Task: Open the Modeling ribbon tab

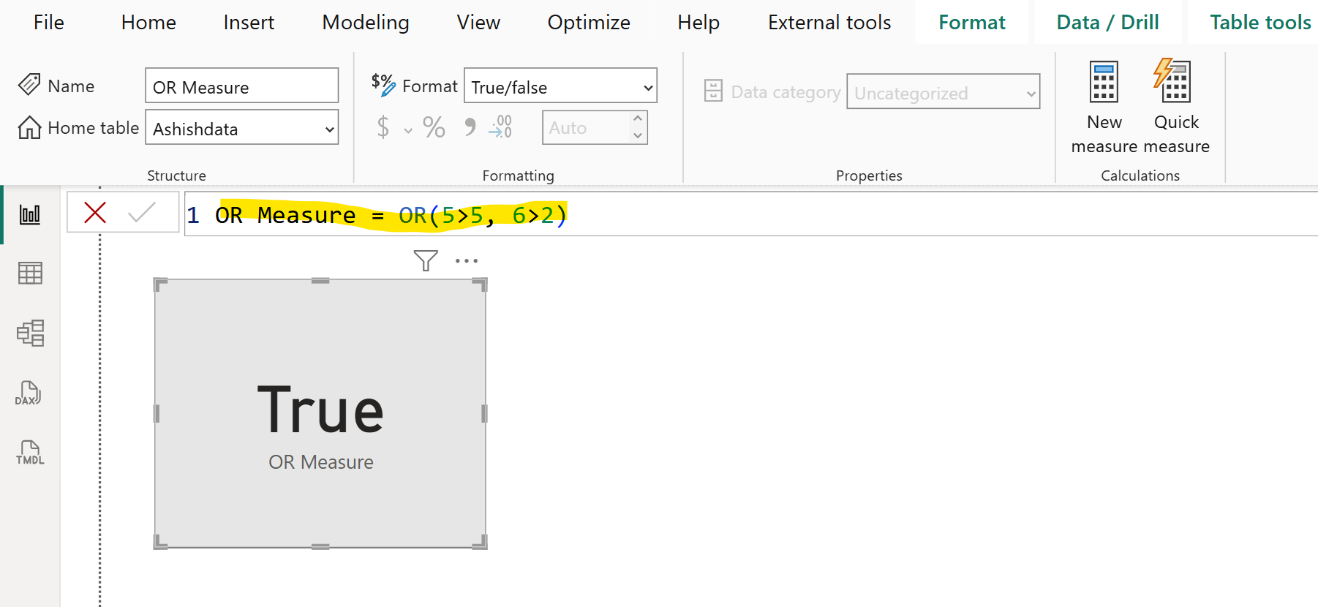Action: coord(366,23)
